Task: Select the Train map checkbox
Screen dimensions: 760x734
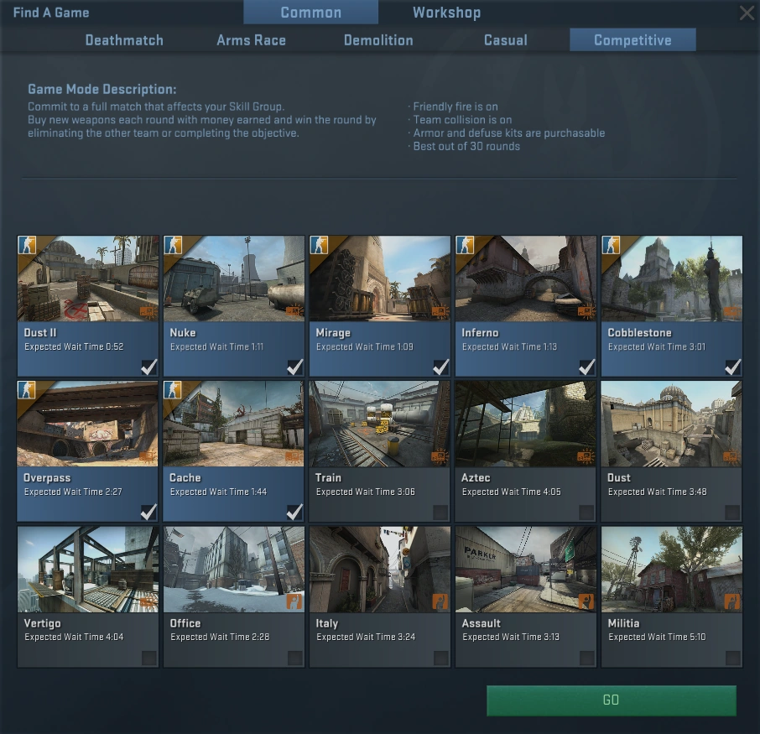Action: click(441, 512)
